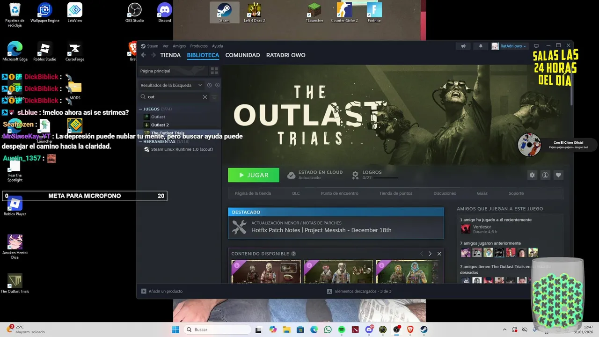Open Wallpaper Engine desktop icon
This screenshot has width=599, height=337.
tap(45, 13)
